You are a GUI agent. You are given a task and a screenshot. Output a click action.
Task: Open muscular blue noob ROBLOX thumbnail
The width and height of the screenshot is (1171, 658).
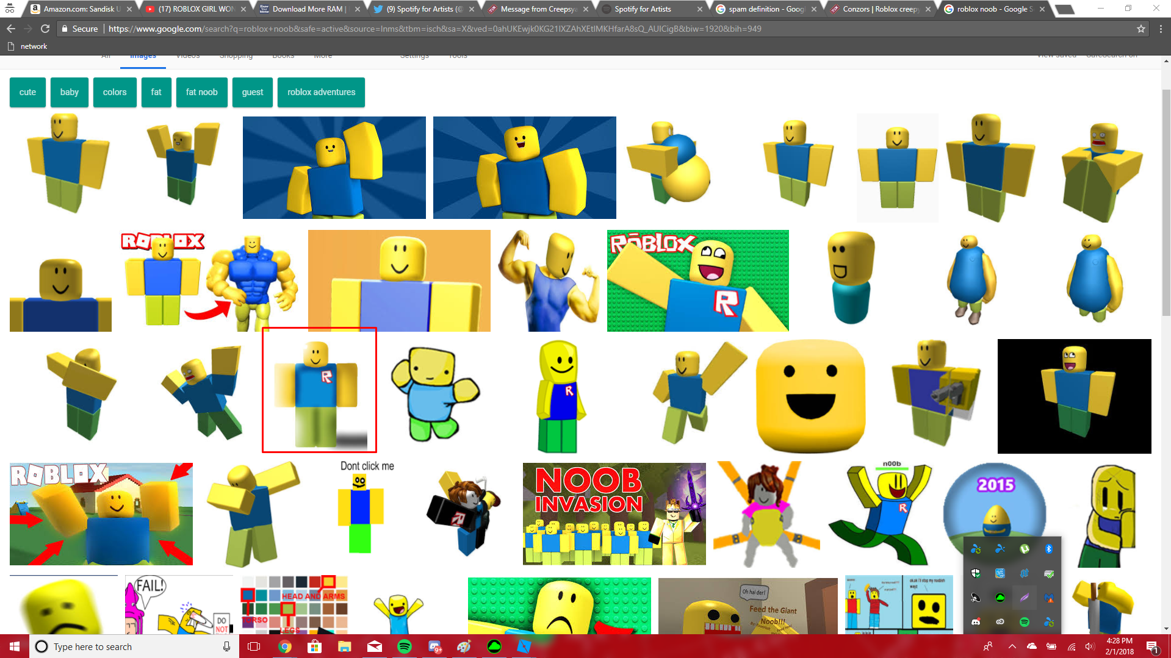(x=211, y=281)
